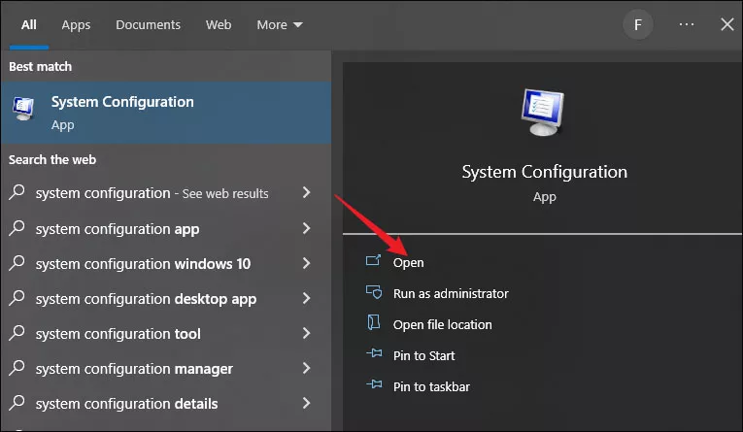Image resolution: width=743 pixels, height=432 pixels.
Task: Click the Pin to taskbar pin icon
Action: coord(374,384)
